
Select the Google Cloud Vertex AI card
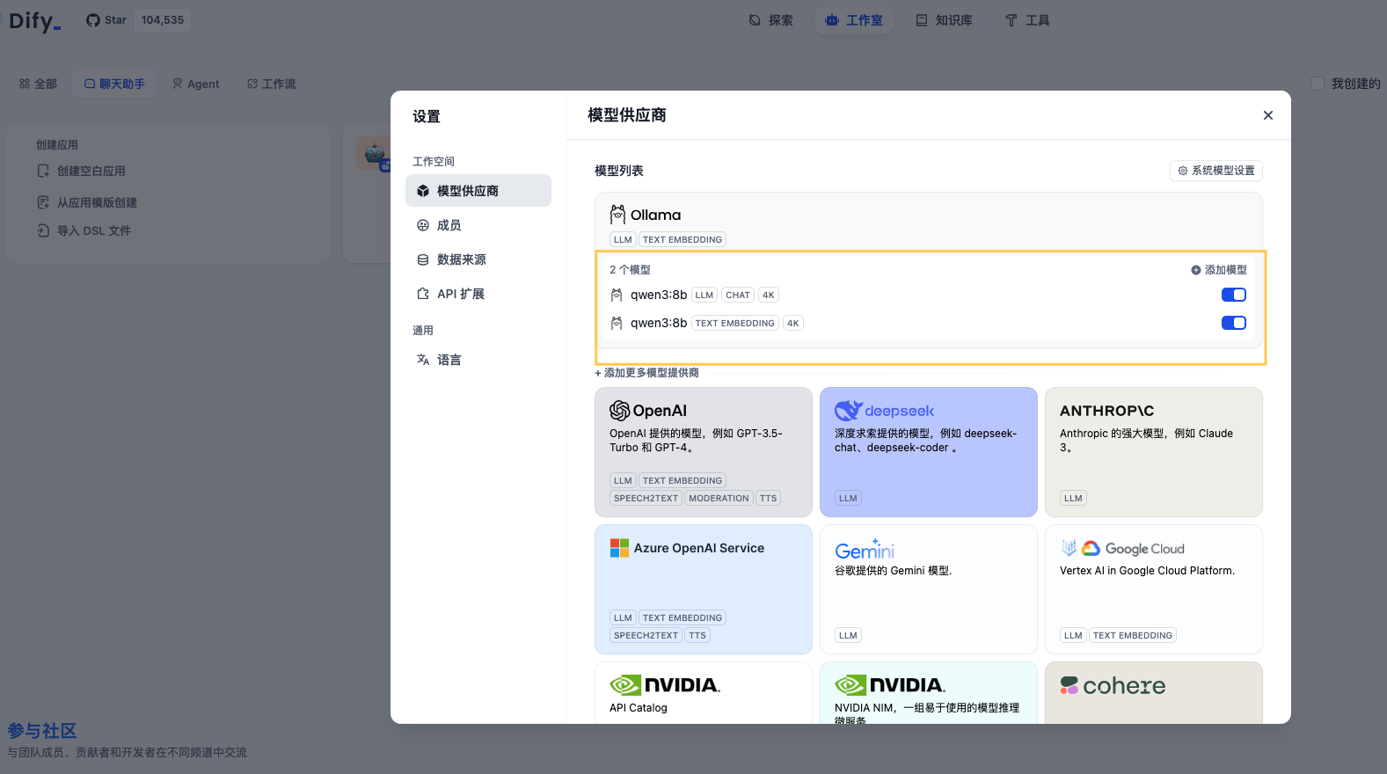click(x=1154, y=589)
